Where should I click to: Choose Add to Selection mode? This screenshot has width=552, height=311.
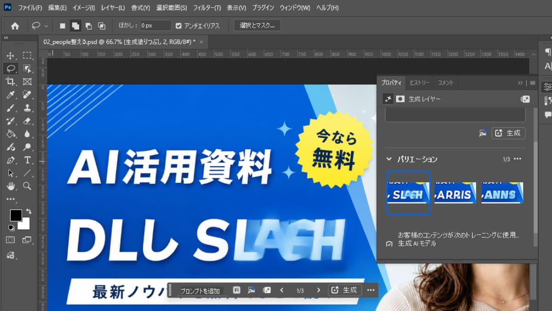click(75, 26)
